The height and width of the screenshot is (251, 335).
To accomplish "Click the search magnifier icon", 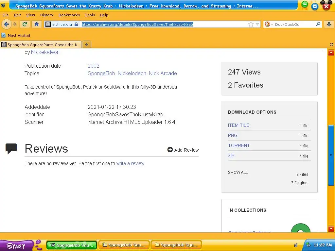I will click(318, 24).
